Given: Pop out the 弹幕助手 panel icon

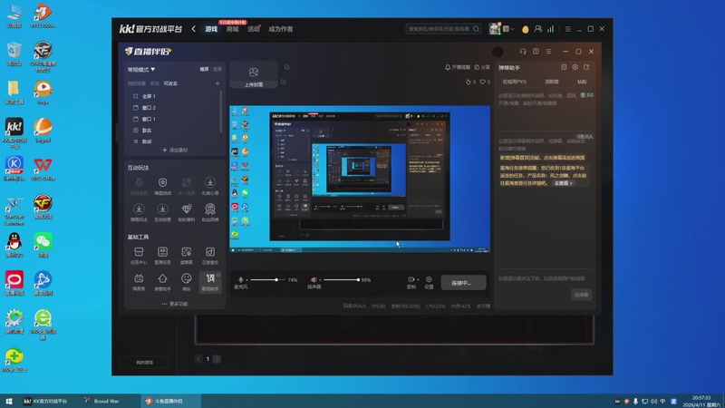Looking at the screenshot, I should [x=586, y=67].
